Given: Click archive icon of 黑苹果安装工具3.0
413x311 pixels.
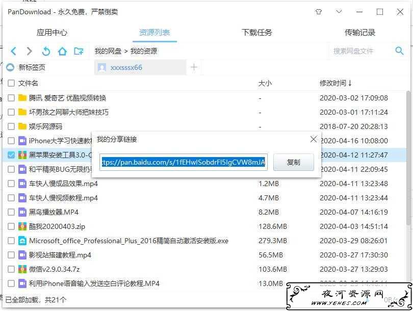Looking at the screenshot, I should (x=22, y=155).
